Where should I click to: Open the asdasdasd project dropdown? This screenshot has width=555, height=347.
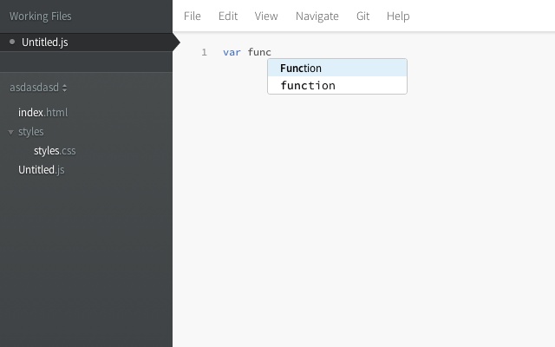(38, 88)
